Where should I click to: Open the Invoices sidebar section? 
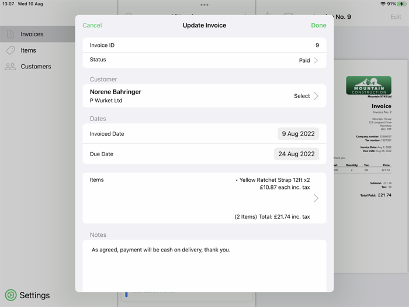click(x=37, y=34)
